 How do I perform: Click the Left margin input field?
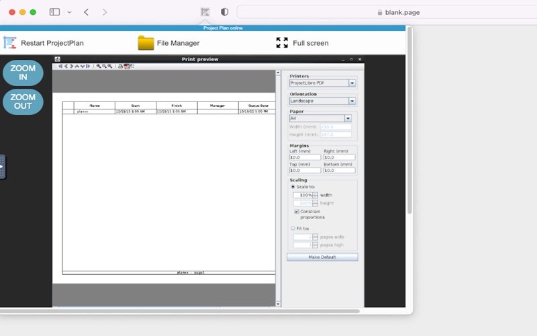pyautogui.click(x=305, y=157)
